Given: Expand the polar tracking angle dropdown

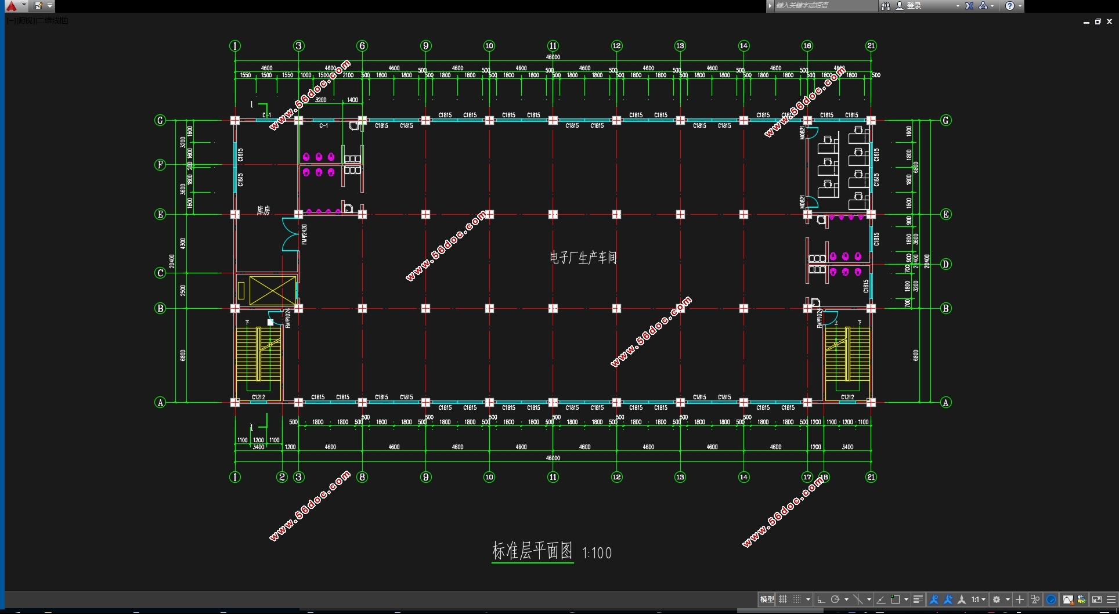Looking at the screenshot, I should [x=846, y=599].
